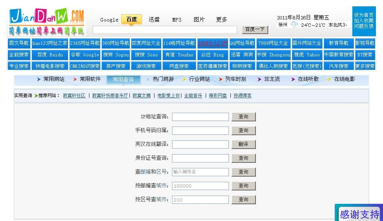The width and height of the screenshot is (383, 221).
Task: Open the 更多搜索 link
Action: (x=365, y=66)
